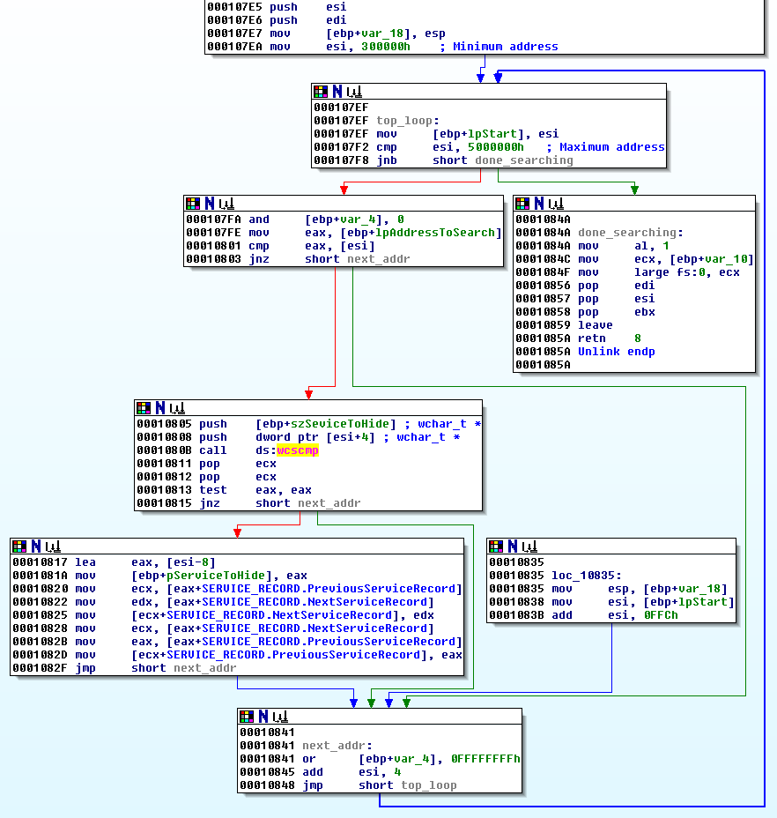The height and width of the screenshot is (818, 777).
Task: Click the graph icon on the wcscmp call block
Action: click(x=177, y=407)
